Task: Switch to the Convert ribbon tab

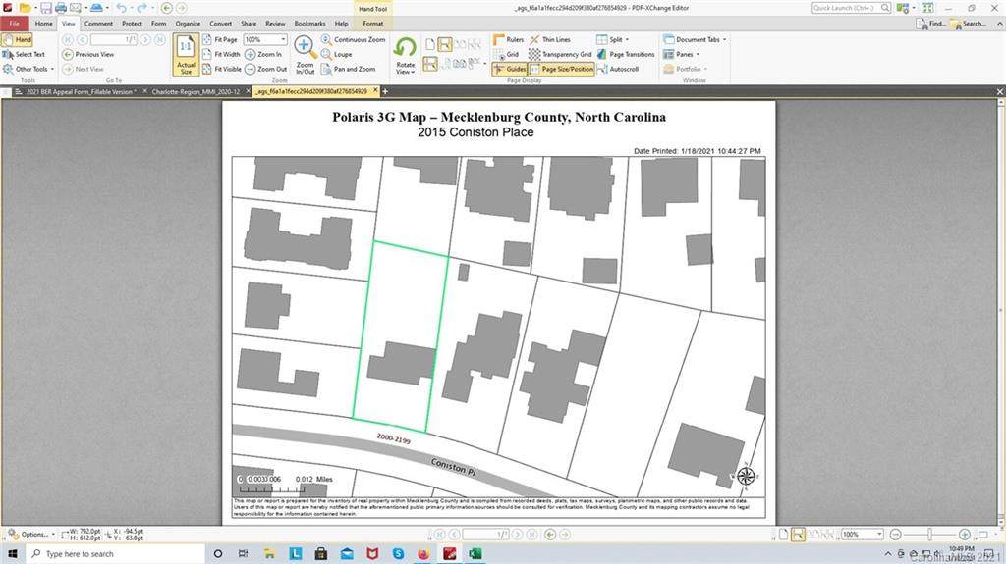Action: tap(221, 24)
